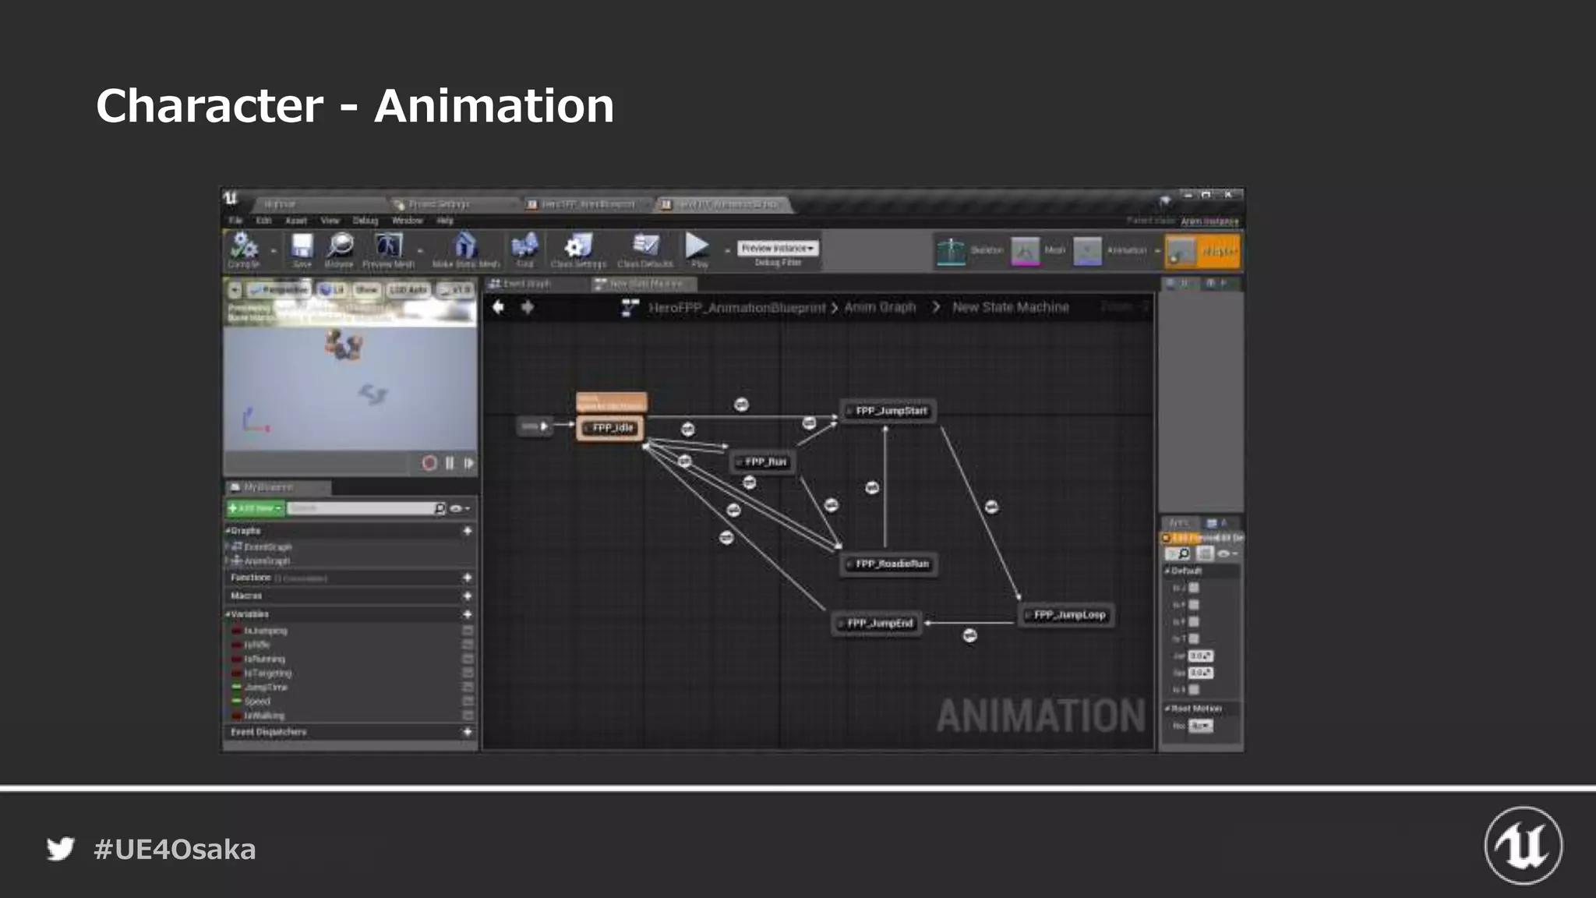Screen dimensions: 1596x898
Task: Switch to Animation editing mode icon
Action: coord(1087,251)
